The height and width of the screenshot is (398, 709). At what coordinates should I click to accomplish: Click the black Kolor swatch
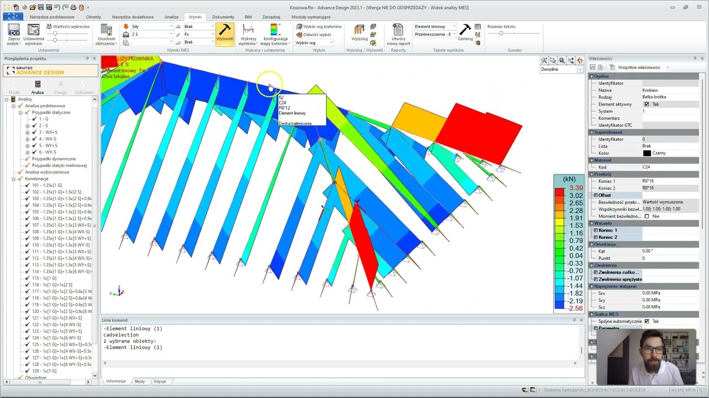(646, 153)
